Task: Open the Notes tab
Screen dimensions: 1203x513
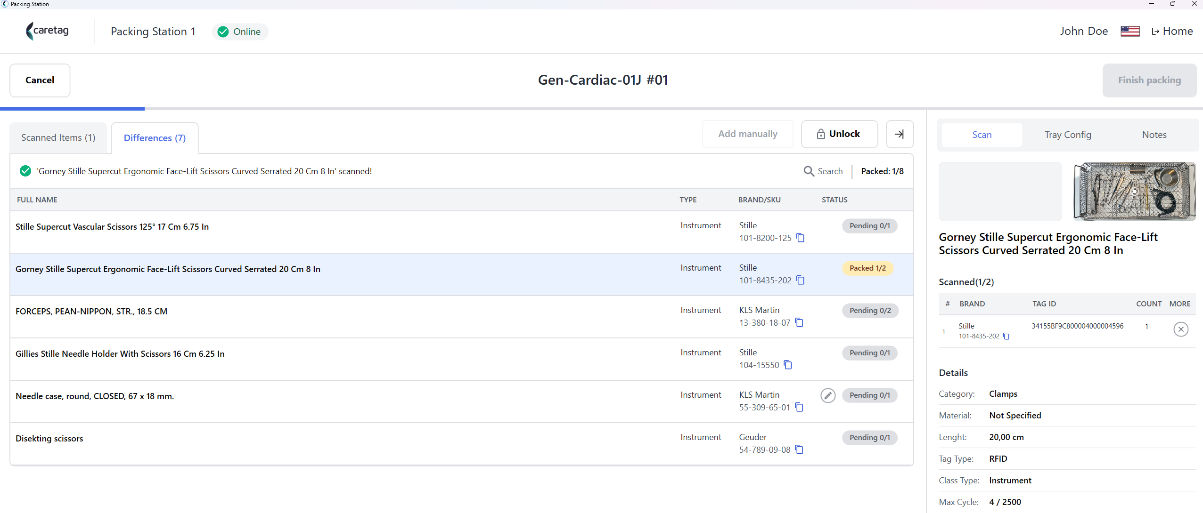Action: (x=1154, y=135)
